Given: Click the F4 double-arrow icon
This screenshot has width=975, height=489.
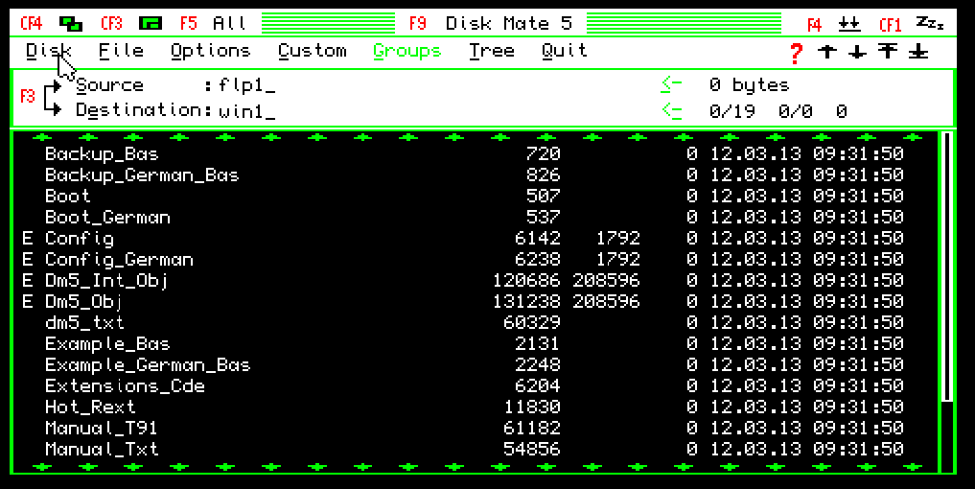Looking at the screenshot, I should 849,24.
